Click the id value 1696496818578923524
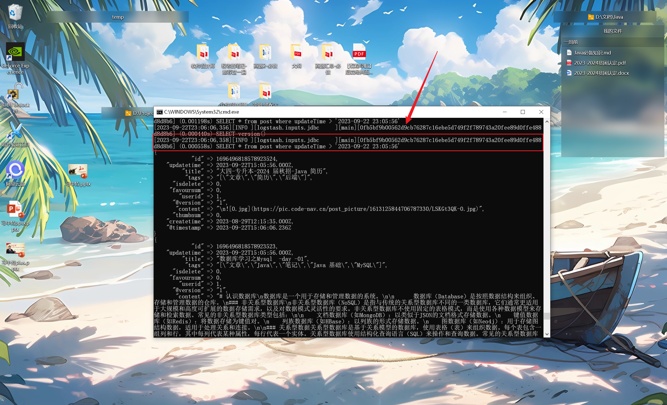667x405 pixels. point(246,159)
